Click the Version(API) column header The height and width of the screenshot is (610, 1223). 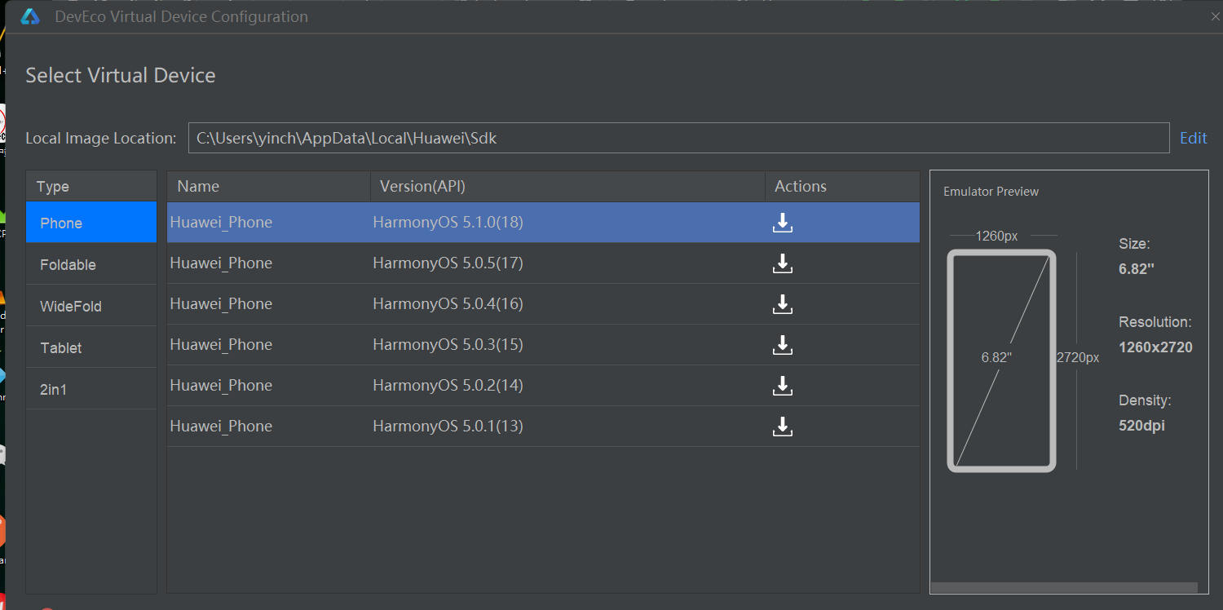point(568,186)
